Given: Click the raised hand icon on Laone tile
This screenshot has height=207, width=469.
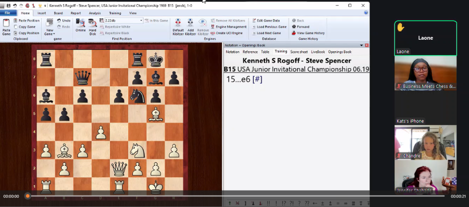Looking at the screenshot, I should [401, 27].
